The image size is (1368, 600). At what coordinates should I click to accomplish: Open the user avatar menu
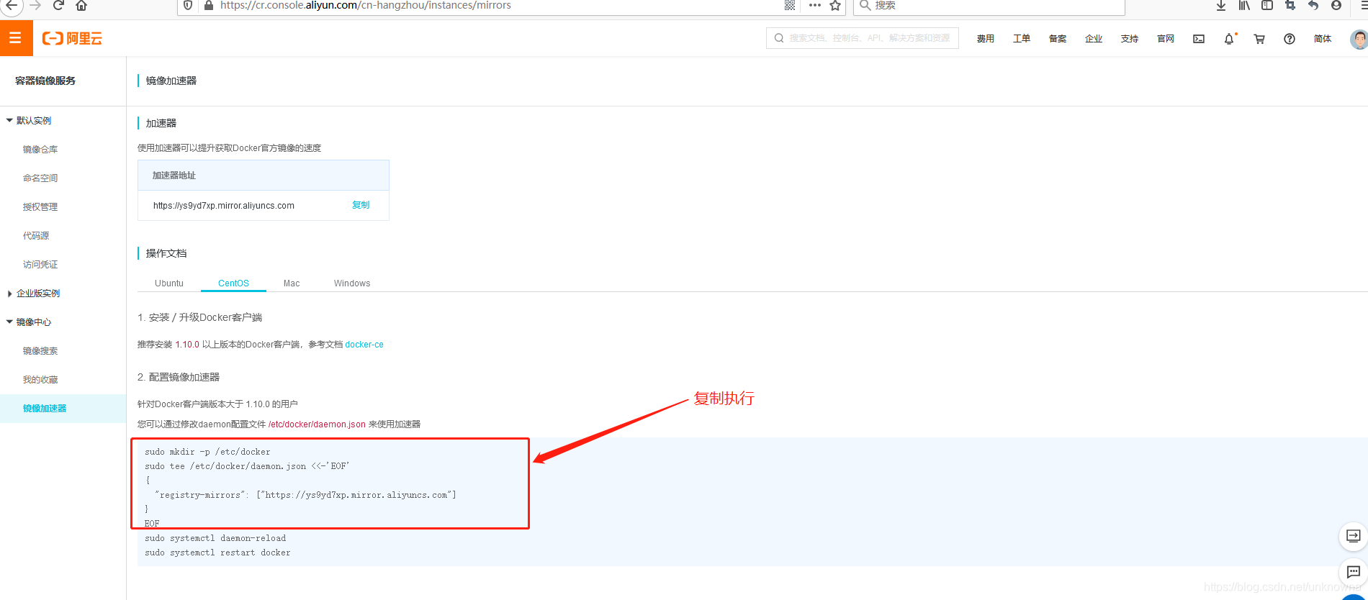1359,40
